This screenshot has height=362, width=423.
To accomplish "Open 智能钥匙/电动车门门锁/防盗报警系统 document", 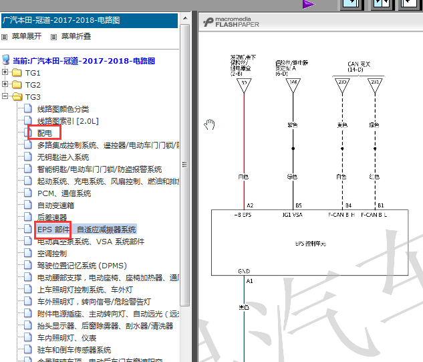I will (x=100, y=169).
